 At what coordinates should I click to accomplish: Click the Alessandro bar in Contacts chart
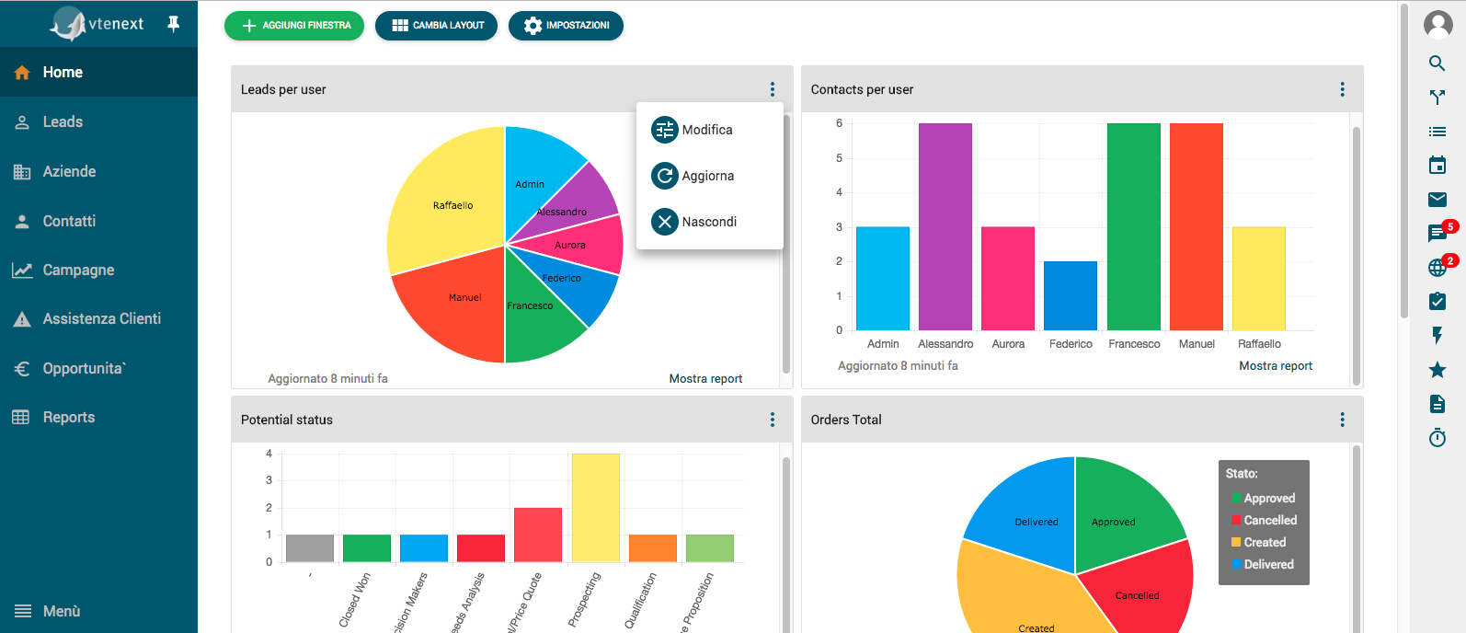[945, 226]
